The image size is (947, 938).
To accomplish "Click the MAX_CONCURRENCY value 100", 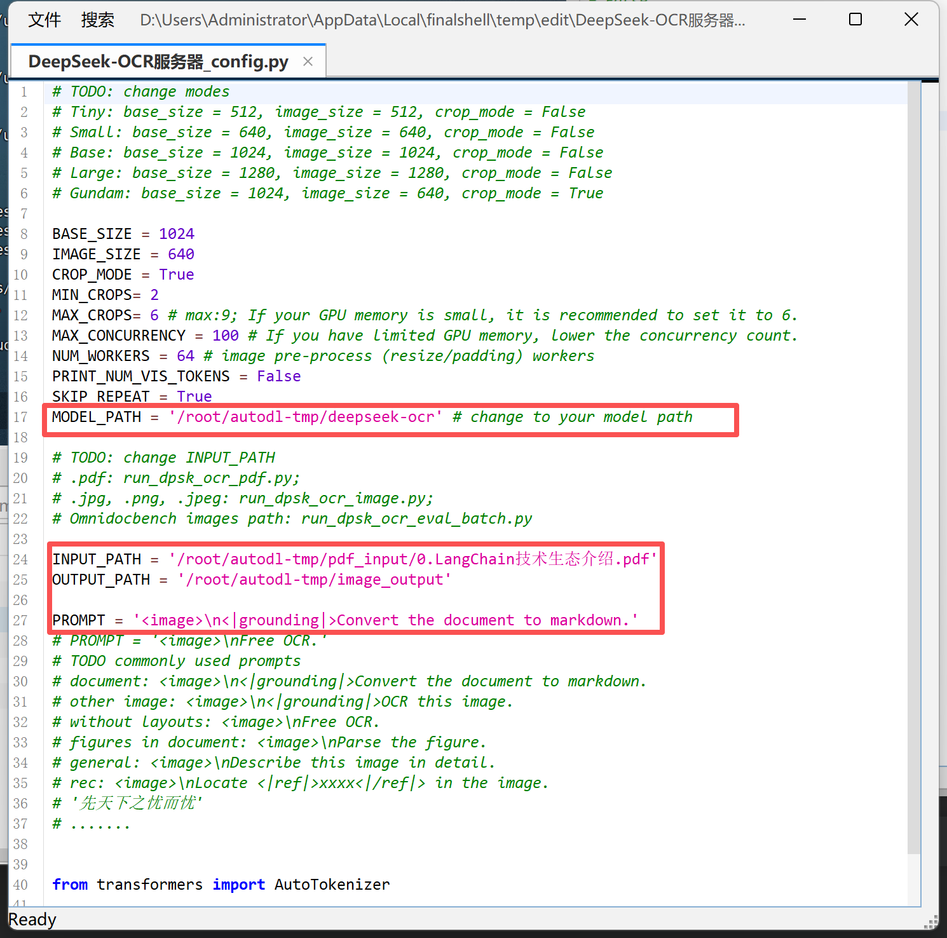I will (x=226, y=336).
